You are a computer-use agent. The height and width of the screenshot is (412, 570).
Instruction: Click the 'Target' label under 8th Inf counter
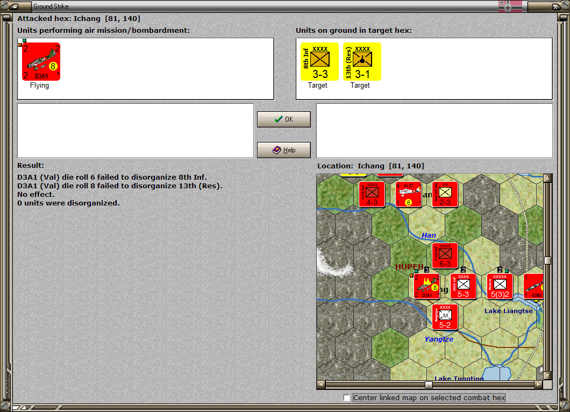(318, 85)
